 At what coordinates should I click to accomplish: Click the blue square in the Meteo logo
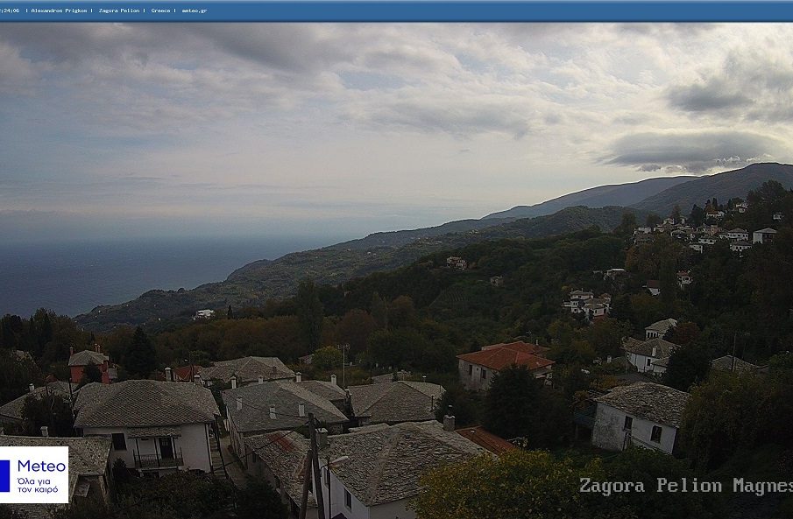coord(5,475)
